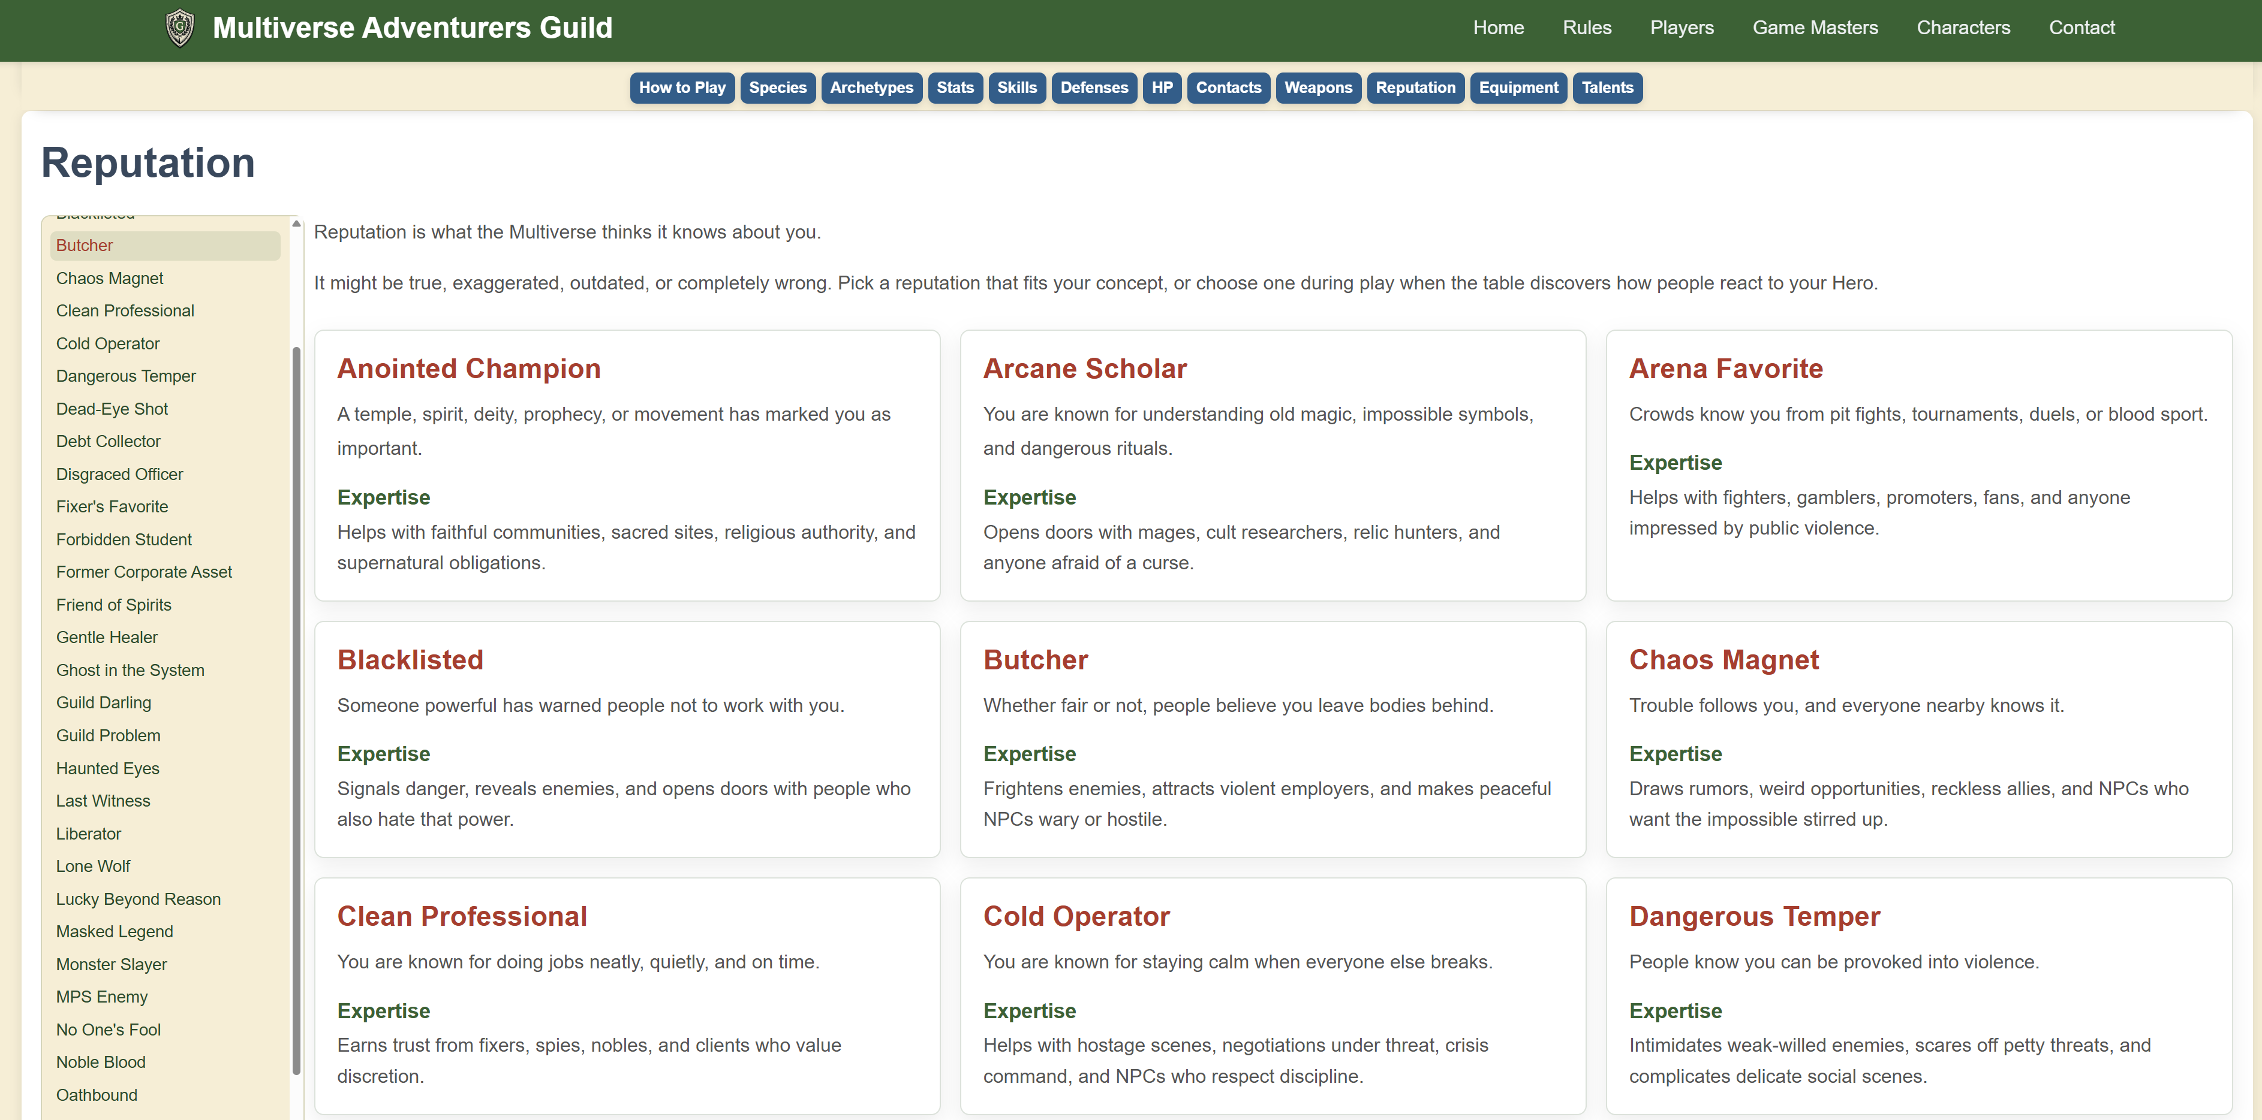Jump to Gentle Healer entry

[x=165, y=637]
